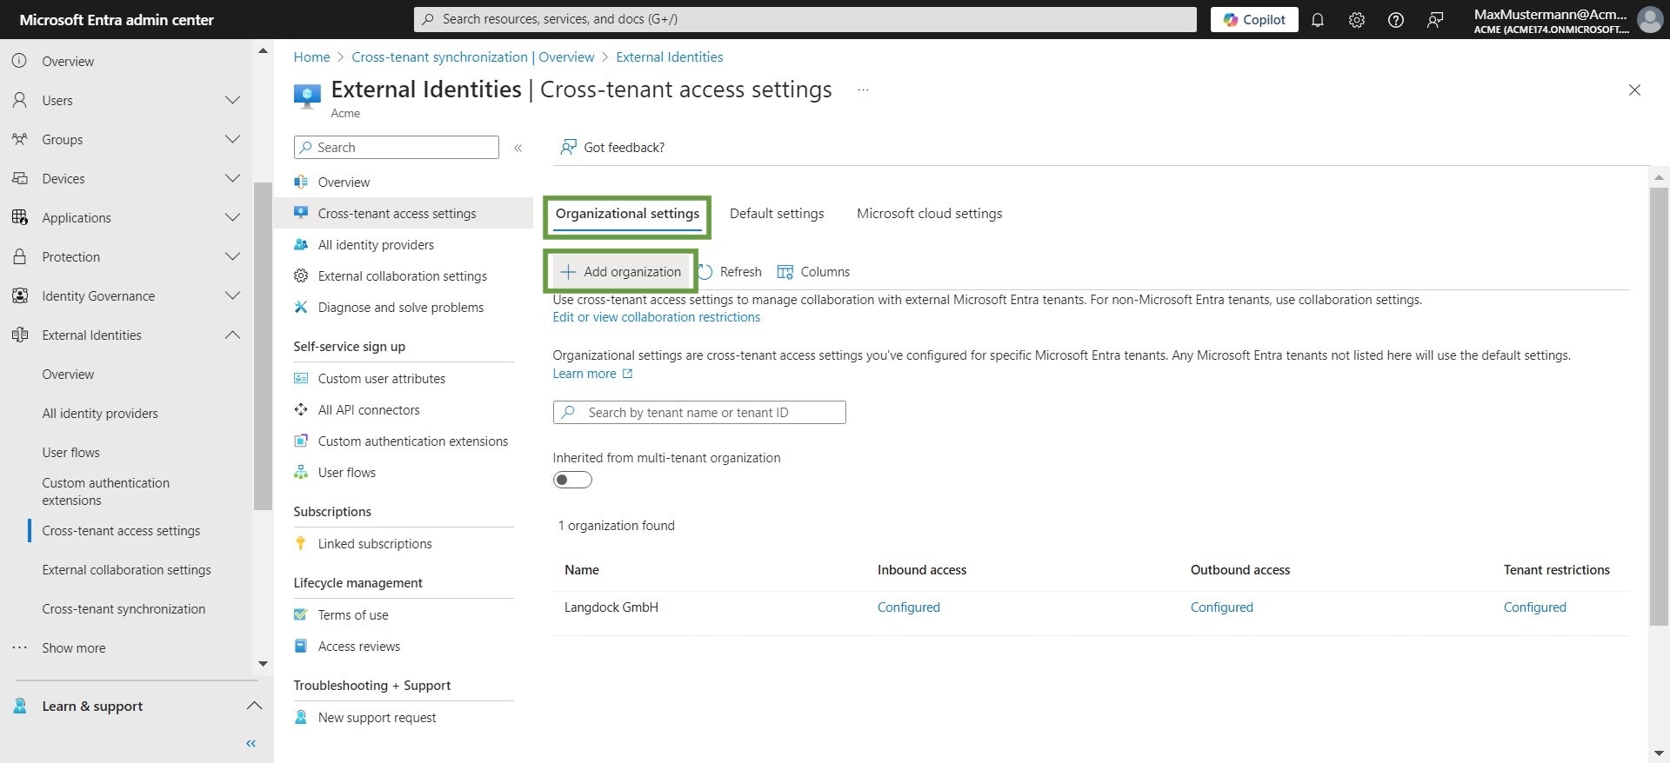The height and width of the screenshot is (763, 1670).
Task: Open Outbound access Configured link
Action: tap(1222, 607)
